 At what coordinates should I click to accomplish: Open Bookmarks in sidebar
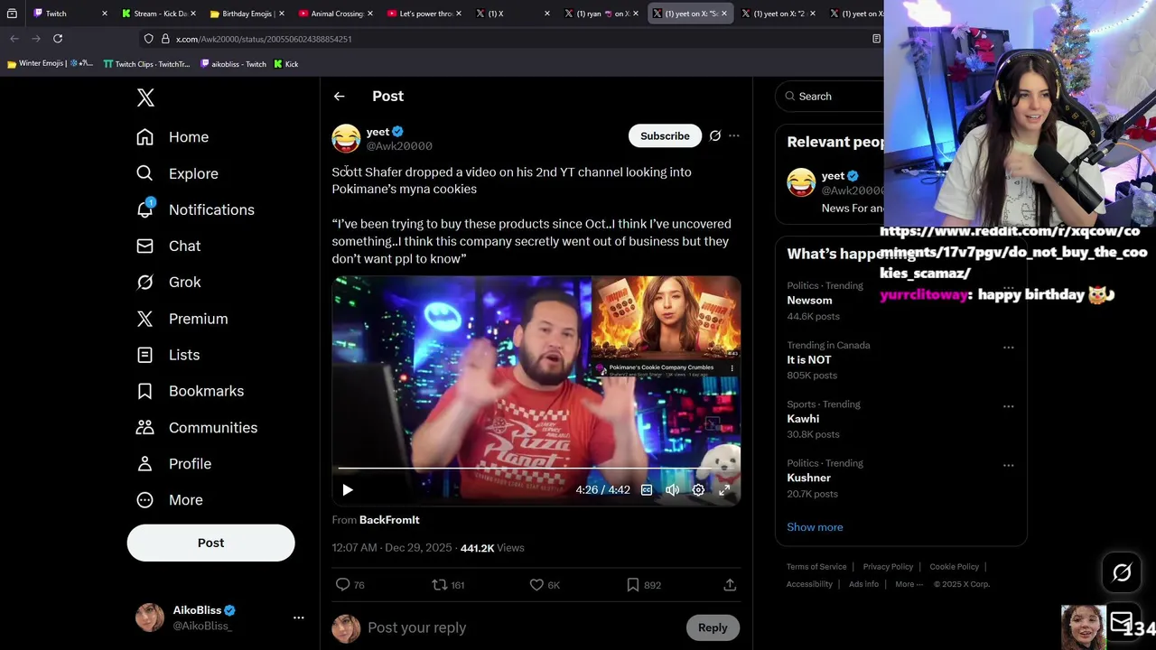click(206, 391)
